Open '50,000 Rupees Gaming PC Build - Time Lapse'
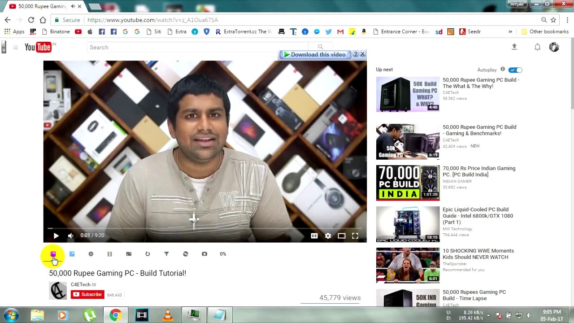The image size is (574, 323). [x=474, y=295]
